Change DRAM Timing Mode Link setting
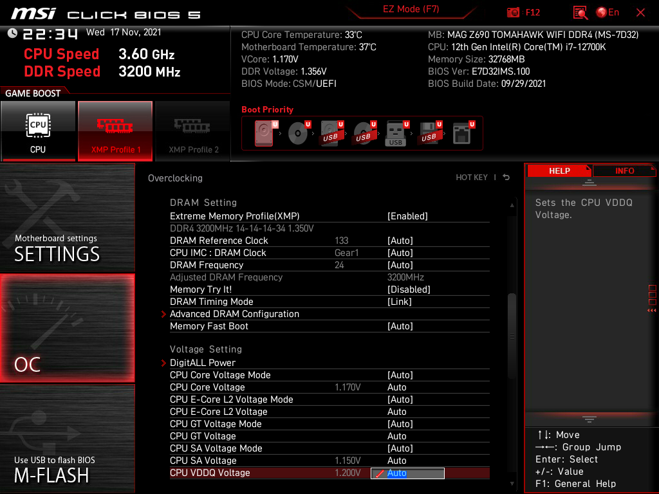659x494 pixels. [399, 301]
